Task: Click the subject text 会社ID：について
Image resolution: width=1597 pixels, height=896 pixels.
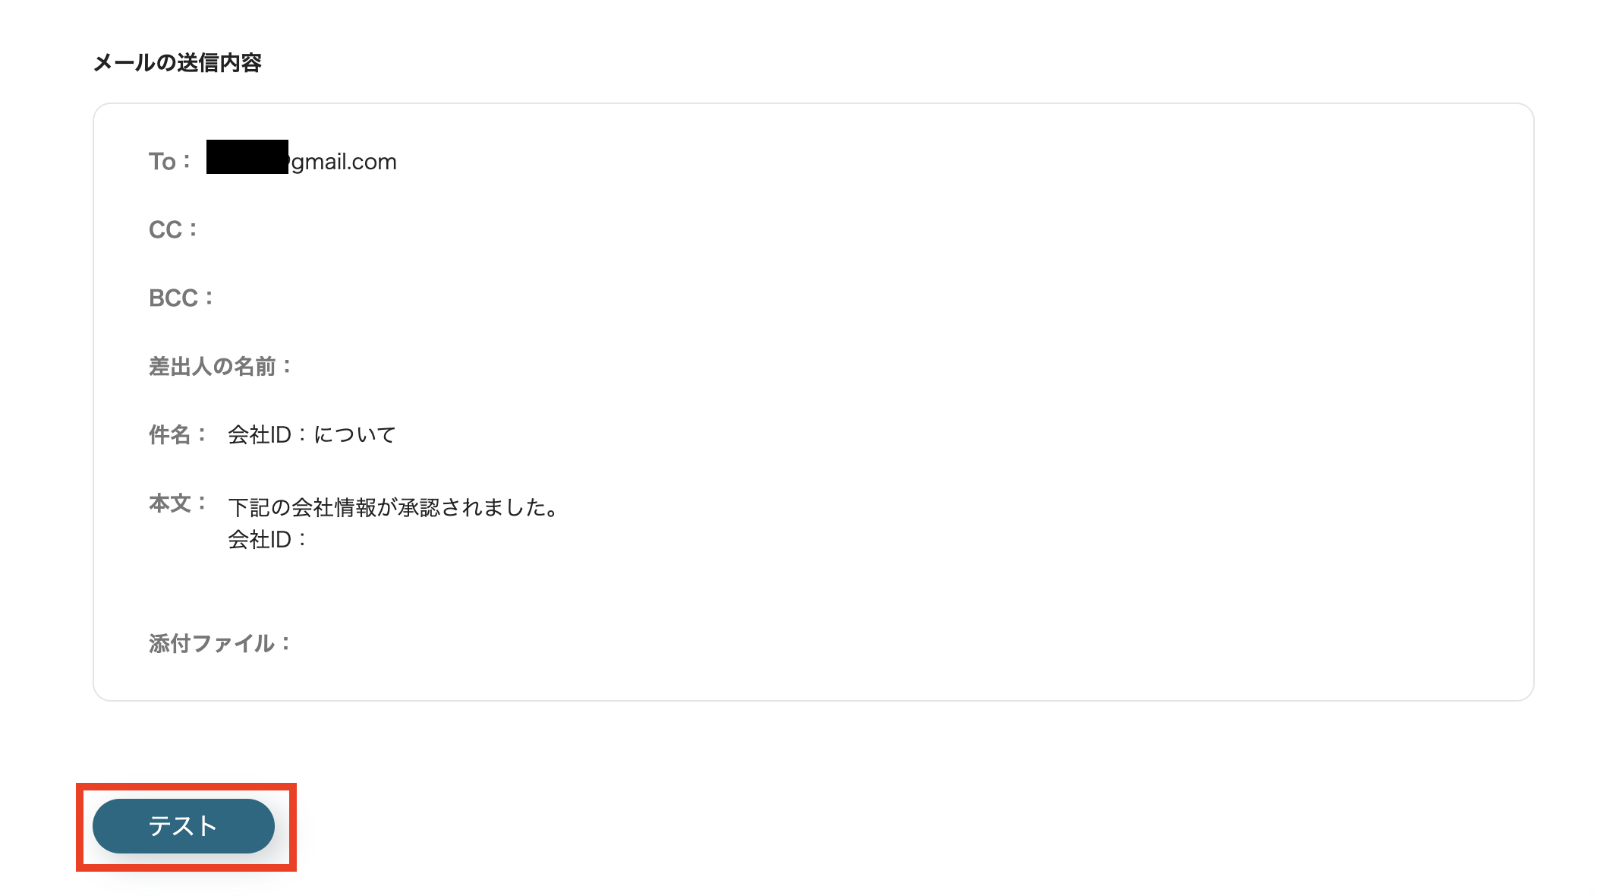Action: [x=311, y=434]
